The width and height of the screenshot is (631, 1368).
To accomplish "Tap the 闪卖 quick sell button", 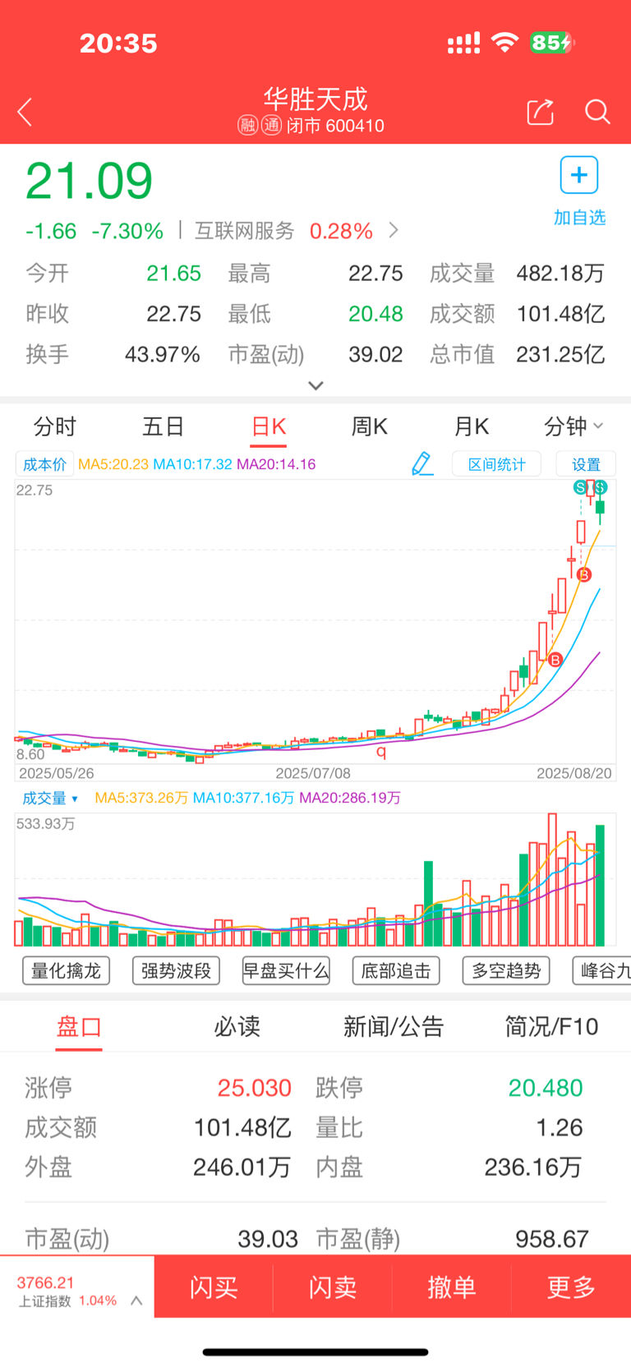I will pyautogui.click(x=333, y=1287).
